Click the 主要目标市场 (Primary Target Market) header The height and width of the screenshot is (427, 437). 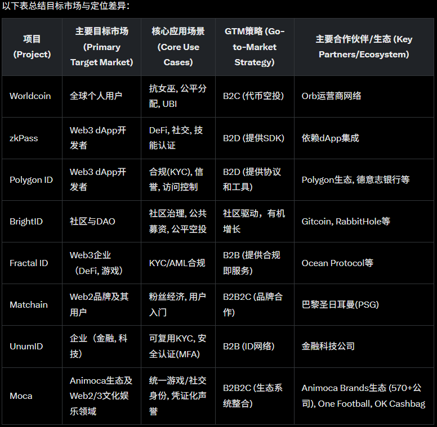click(101, 47)
